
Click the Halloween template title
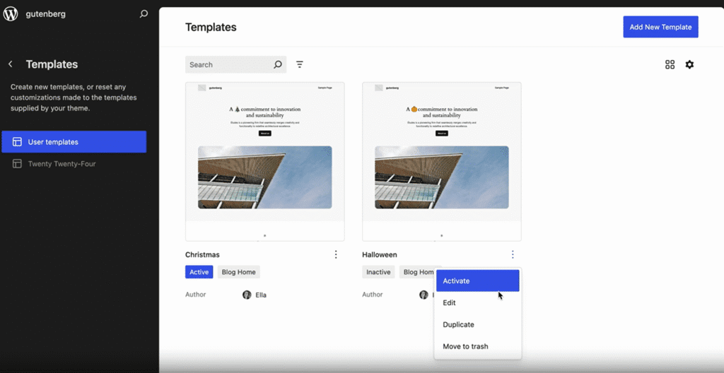pos(380,254)
